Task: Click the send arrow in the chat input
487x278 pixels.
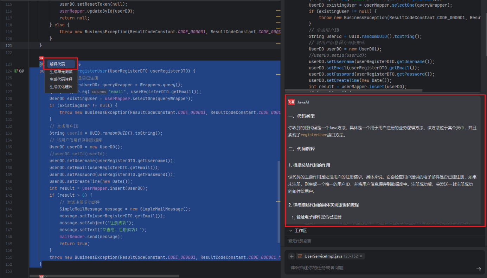Action: [x=478, y=269]
